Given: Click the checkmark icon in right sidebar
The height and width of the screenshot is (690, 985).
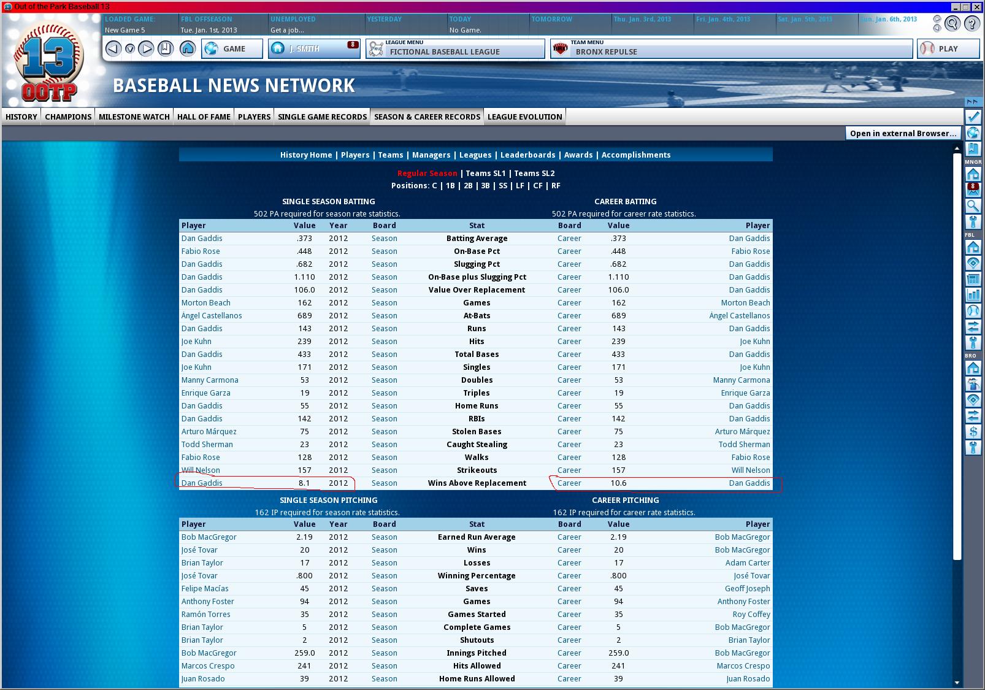Looking at the screenshot, I should tap(973, 117).
